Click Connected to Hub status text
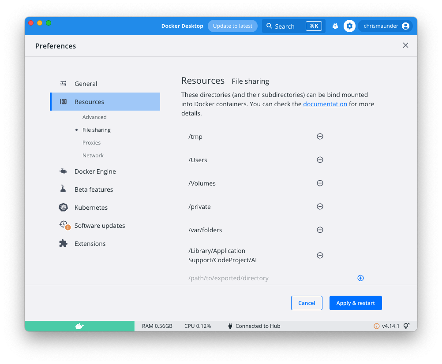442x364 pixels. coord(258,326)
